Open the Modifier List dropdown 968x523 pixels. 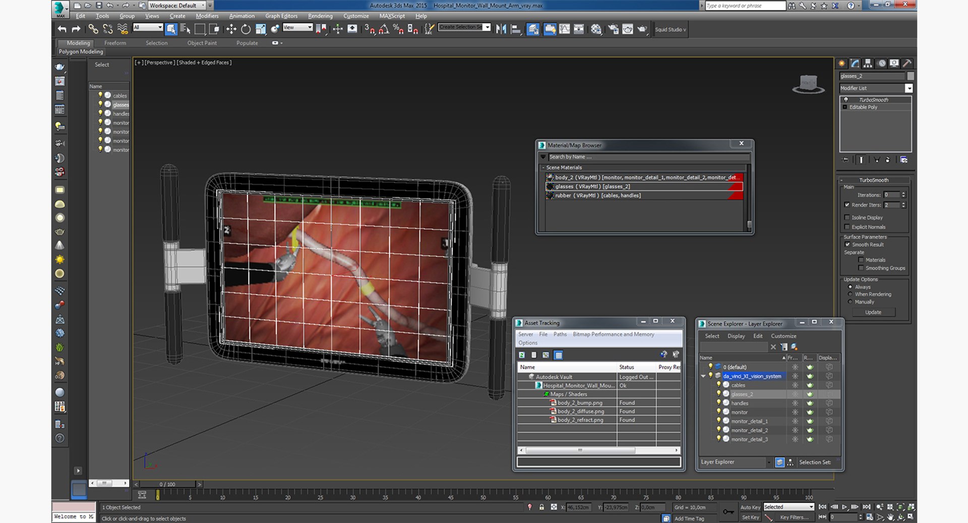[x=909, y=88]
